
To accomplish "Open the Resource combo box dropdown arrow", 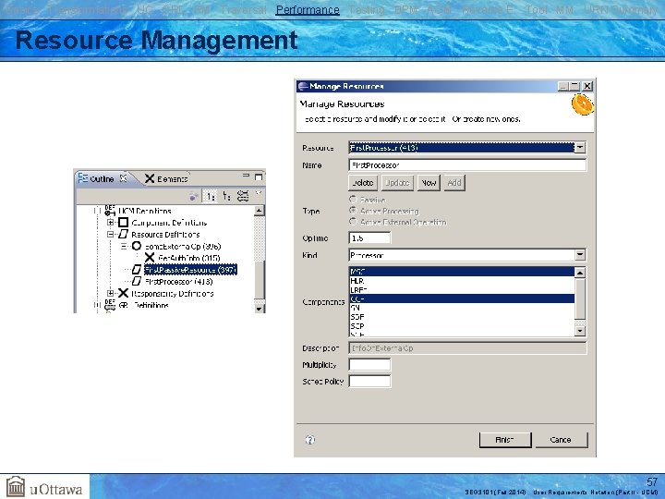I will pos(580,148).
